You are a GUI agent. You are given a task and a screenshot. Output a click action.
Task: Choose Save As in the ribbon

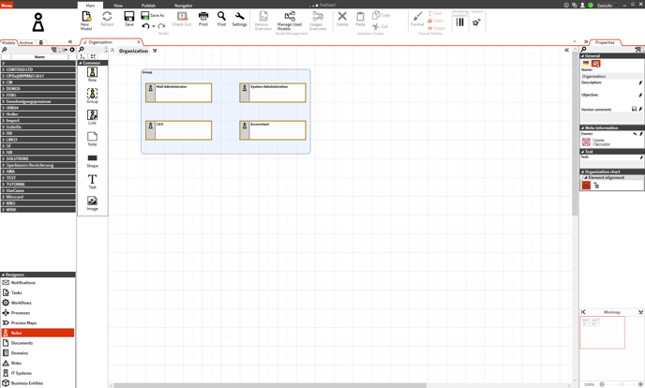[x=153, y=15]
